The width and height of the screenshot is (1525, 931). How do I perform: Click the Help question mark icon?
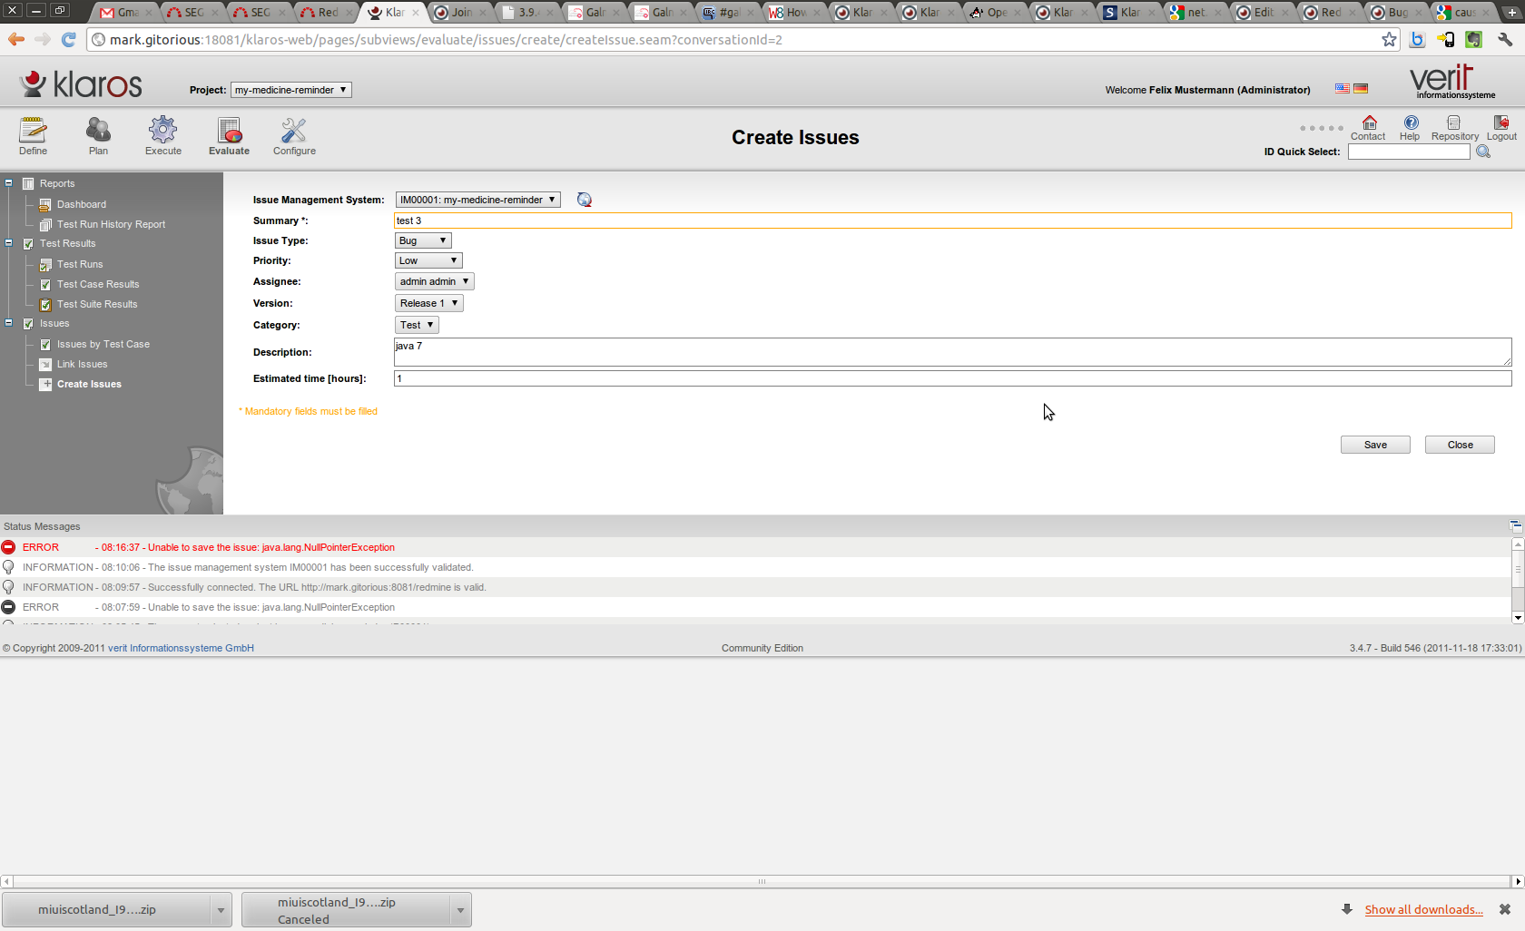1411,122
